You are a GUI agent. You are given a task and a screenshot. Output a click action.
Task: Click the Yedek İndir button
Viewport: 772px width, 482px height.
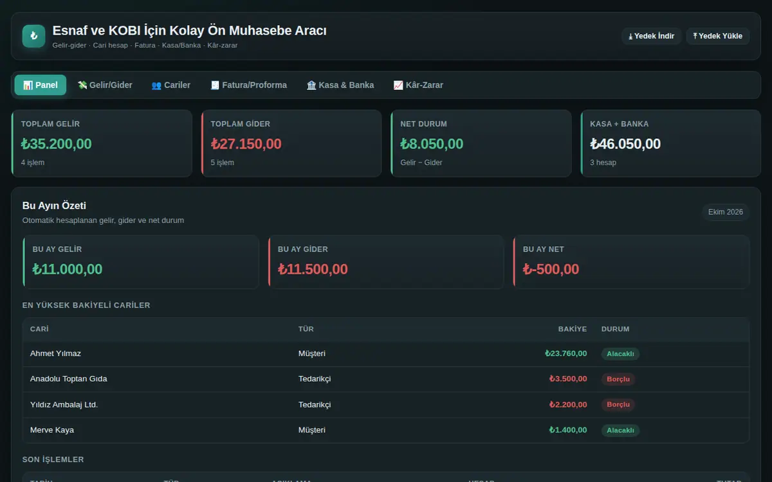click(651, 36)
